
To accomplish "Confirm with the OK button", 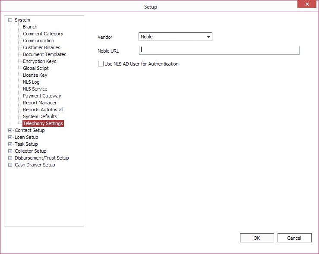I will (257, 238).
